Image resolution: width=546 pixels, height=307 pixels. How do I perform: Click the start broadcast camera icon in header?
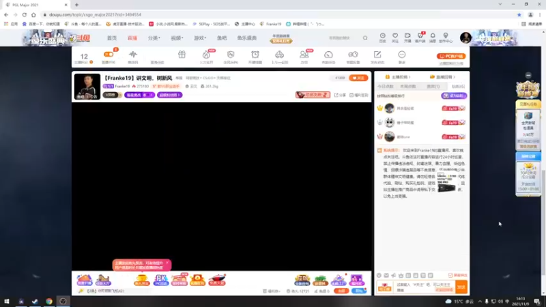point(407,36)
